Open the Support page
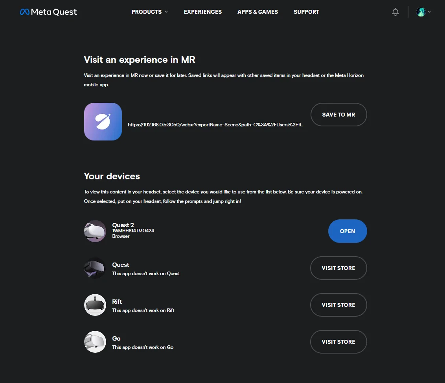Screen dimensions: 445x383 pos(306,12)
